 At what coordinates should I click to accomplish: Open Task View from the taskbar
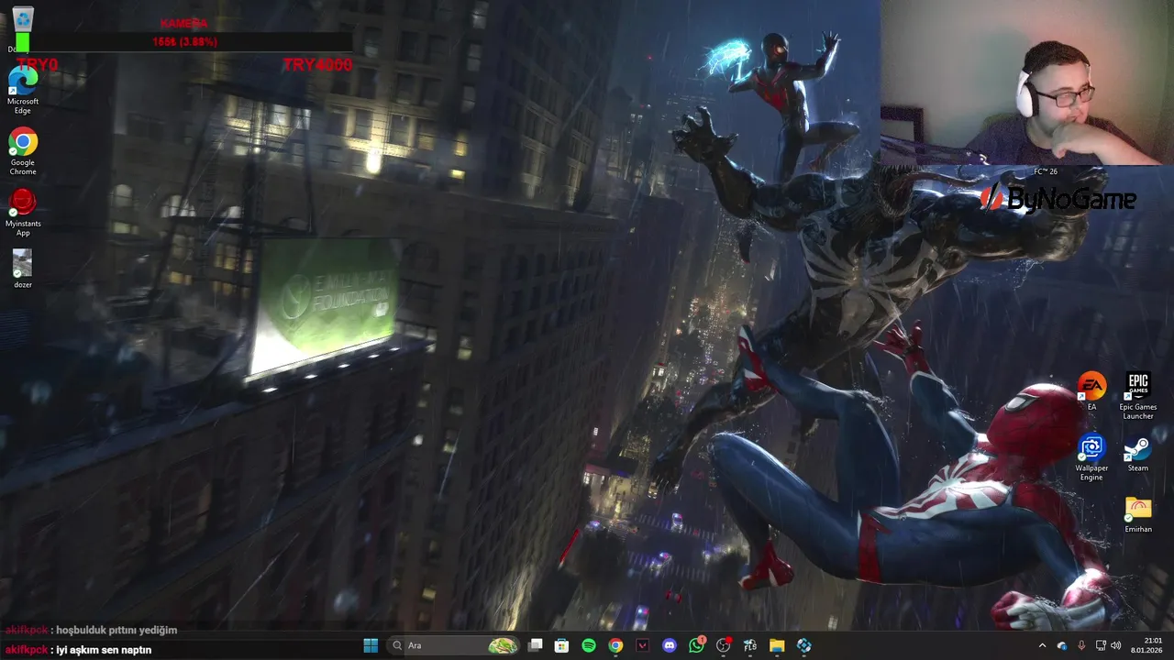tap(536, 645)
